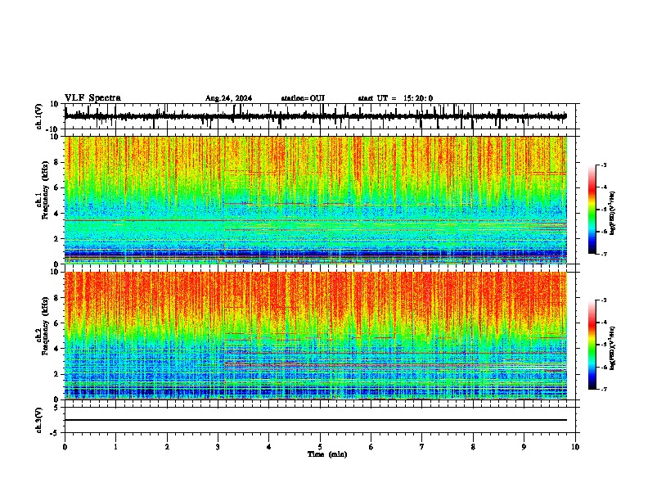648x501 pixels.
Task: Click the ch.3(V) axis label
Action: coord(39,420)
